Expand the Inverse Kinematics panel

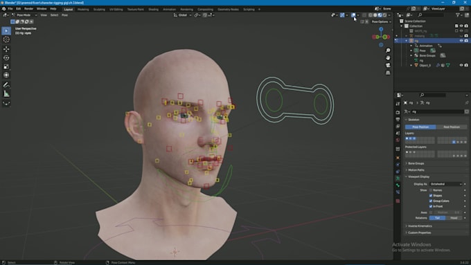[x=420, y=226]
